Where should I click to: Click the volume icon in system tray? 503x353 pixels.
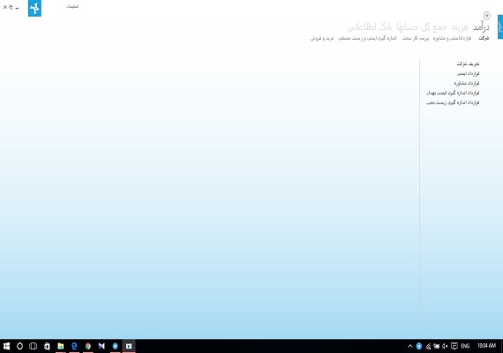pos(445,346)
